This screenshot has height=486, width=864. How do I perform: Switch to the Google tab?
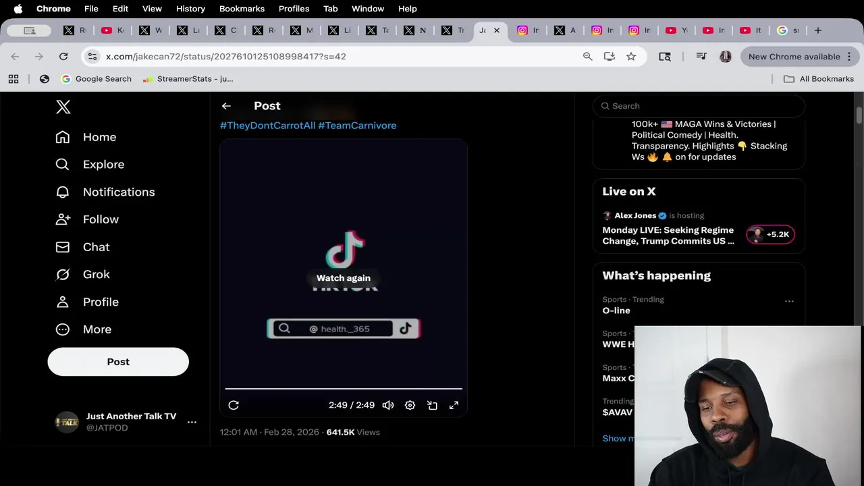pyautogui.click(x=788, y=30)
